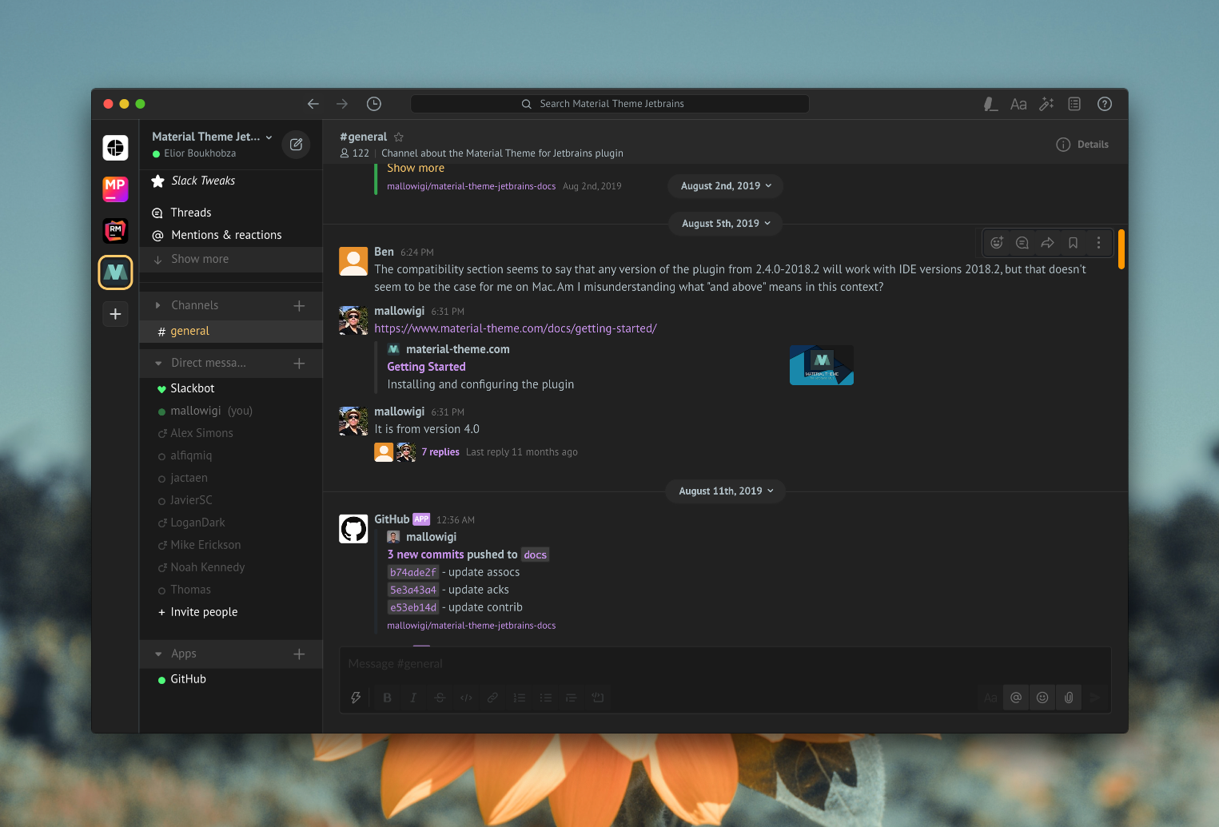
Task: Open shortcuts lightning bolt in composer
Action: point(356,698)
